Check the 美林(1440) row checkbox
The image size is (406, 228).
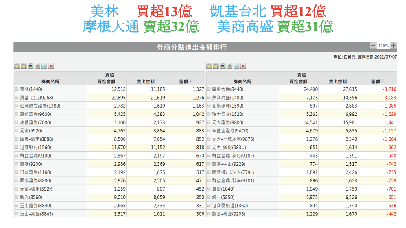point(17,89)
